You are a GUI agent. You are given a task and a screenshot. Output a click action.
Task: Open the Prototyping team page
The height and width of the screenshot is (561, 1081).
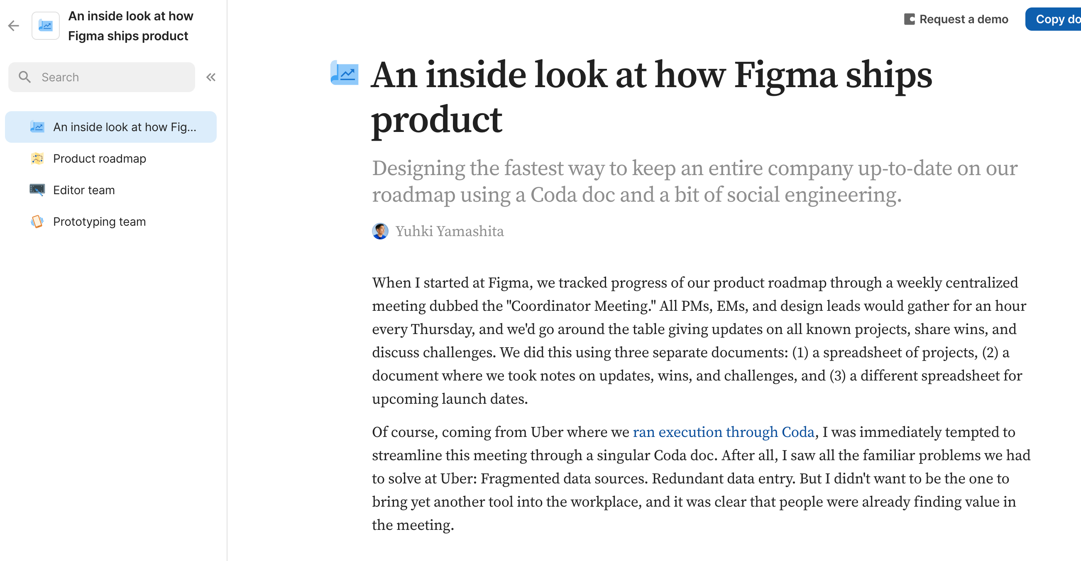pos(111,222)
